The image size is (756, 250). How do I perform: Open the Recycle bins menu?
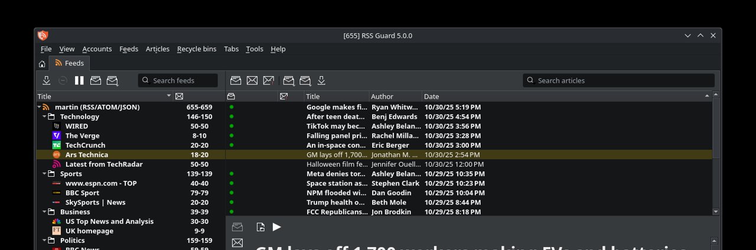click(197, 49)
